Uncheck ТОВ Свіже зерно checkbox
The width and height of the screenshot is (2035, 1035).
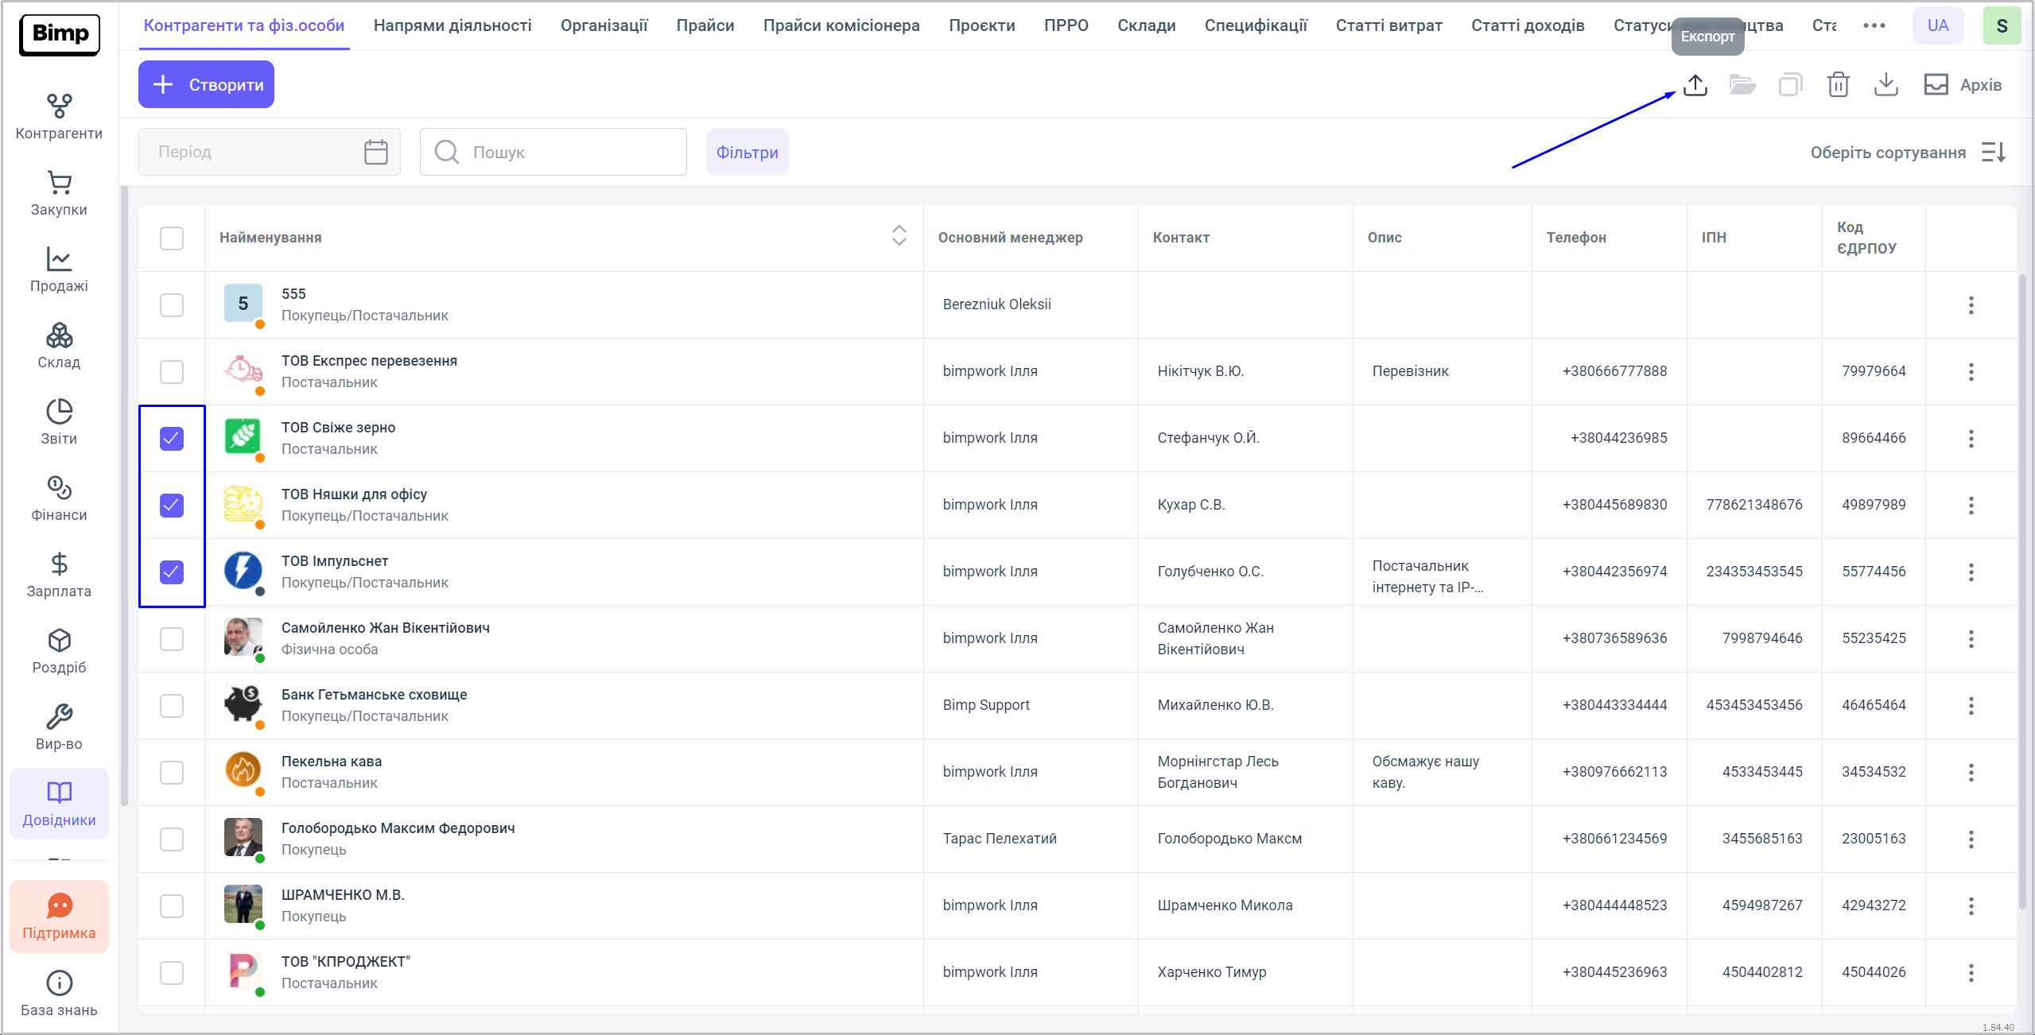click(172, 439)
